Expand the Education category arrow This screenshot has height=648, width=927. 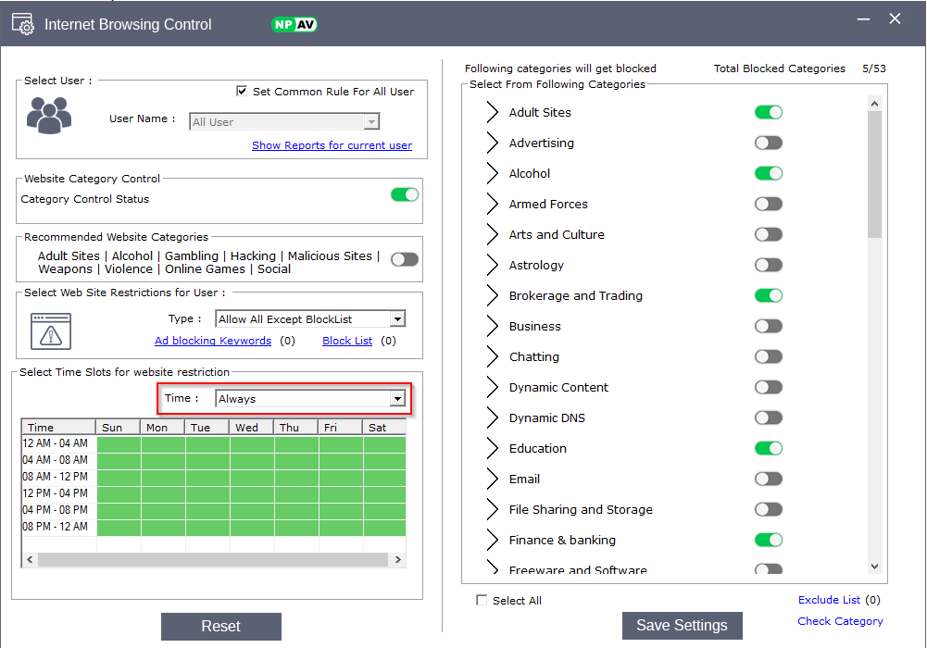tap(492, 449)
